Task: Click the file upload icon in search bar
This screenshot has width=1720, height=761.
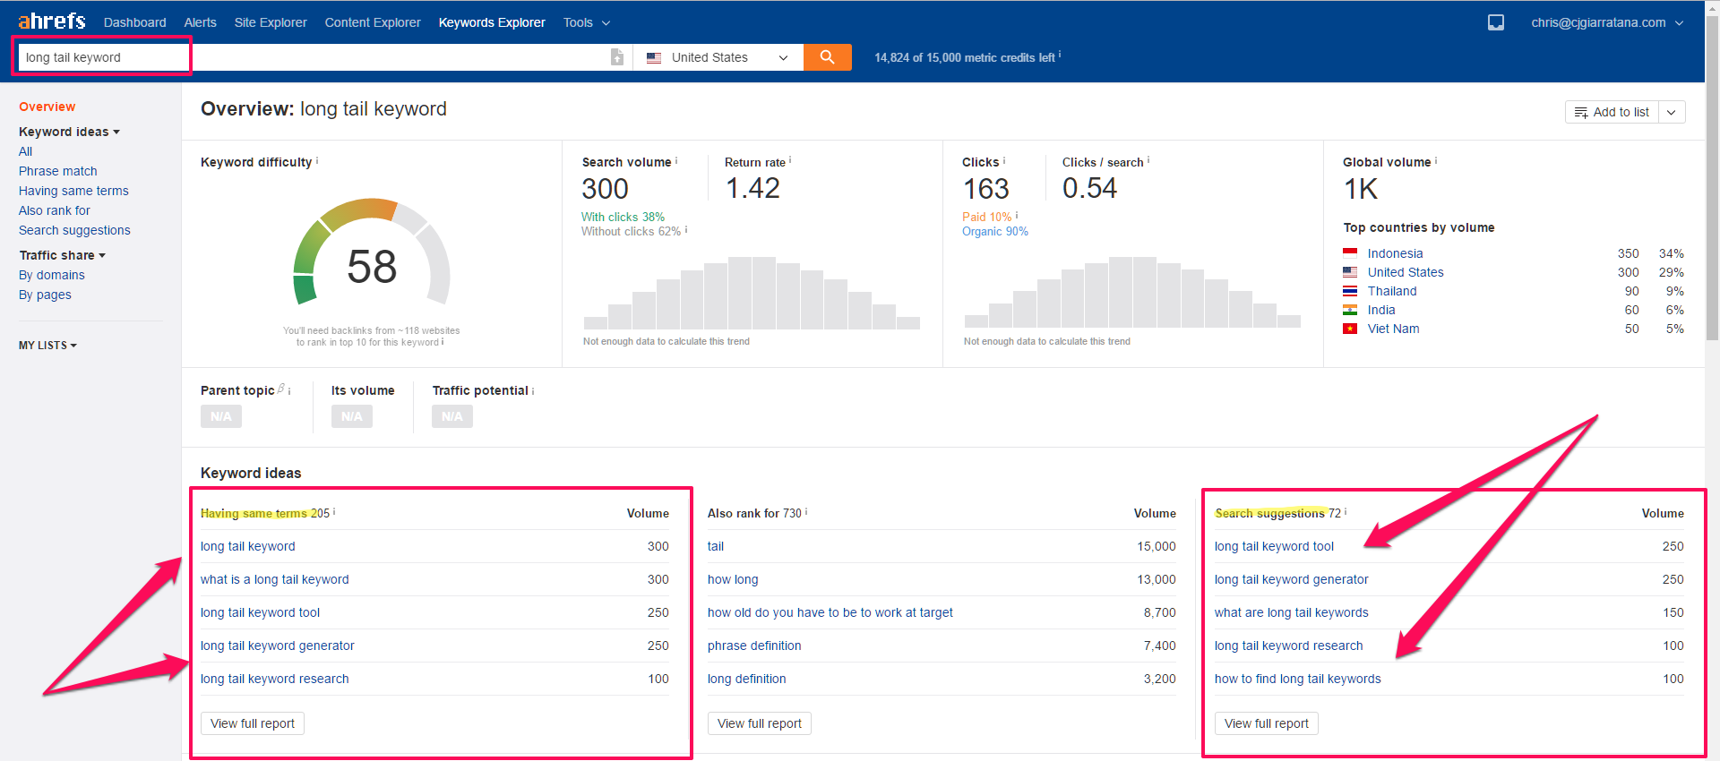Action: tap(616, 57)
